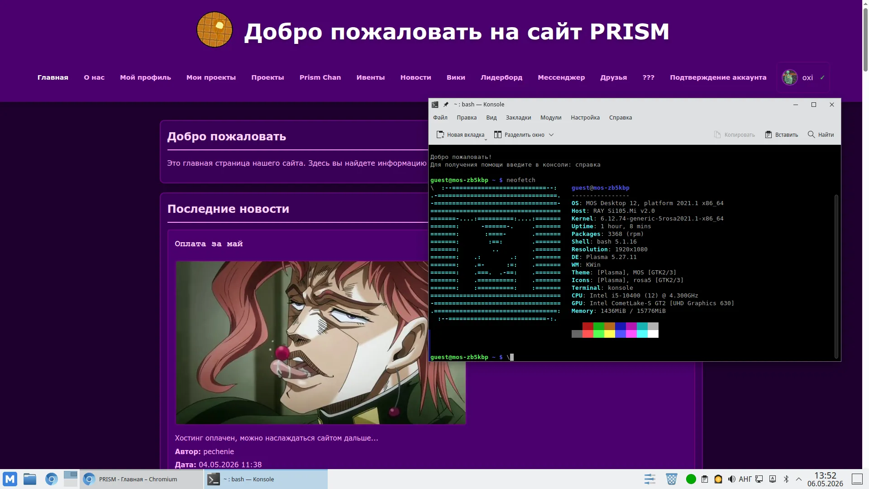Go to Мой профиль page
Viewport: 869px width, 489px height.
pos(145,77)
